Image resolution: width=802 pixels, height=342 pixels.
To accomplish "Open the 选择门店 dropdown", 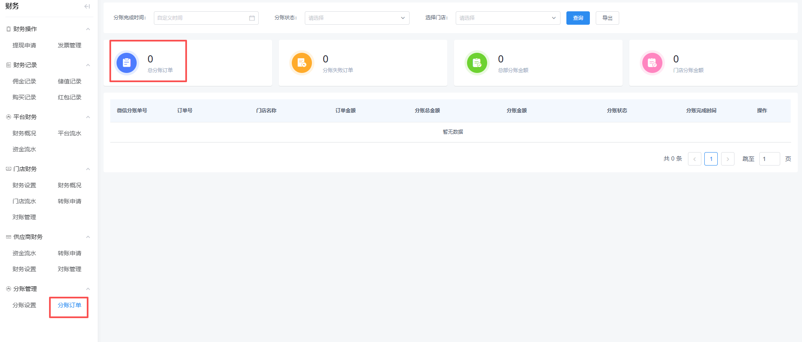I will pos(508,18).
